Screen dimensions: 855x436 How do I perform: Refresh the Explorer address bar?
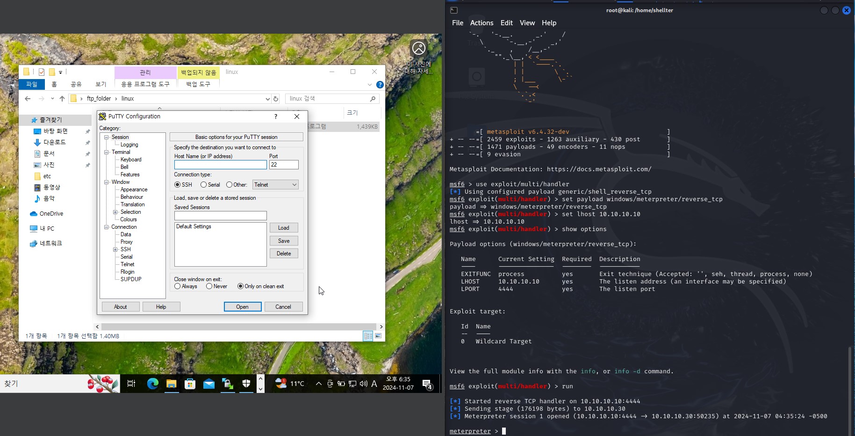point(276,99)
